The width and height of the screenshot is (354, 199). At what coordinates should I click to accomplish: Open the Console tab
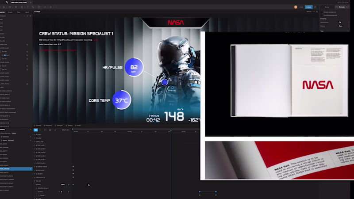pos(38,126)
